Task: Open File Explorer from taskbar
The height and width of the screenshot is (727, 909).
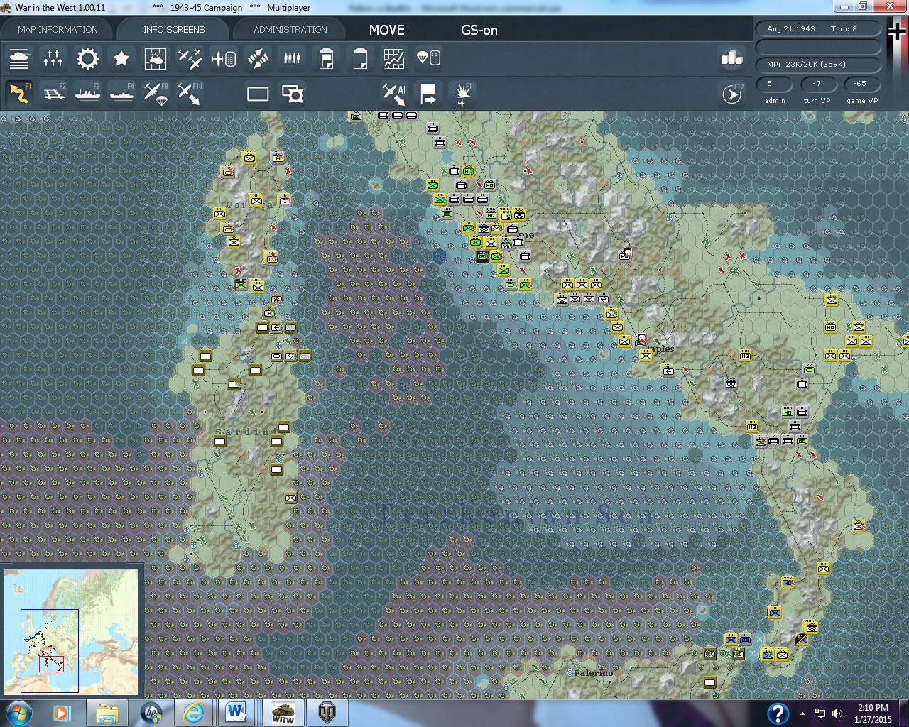Action: pos(107,713)
